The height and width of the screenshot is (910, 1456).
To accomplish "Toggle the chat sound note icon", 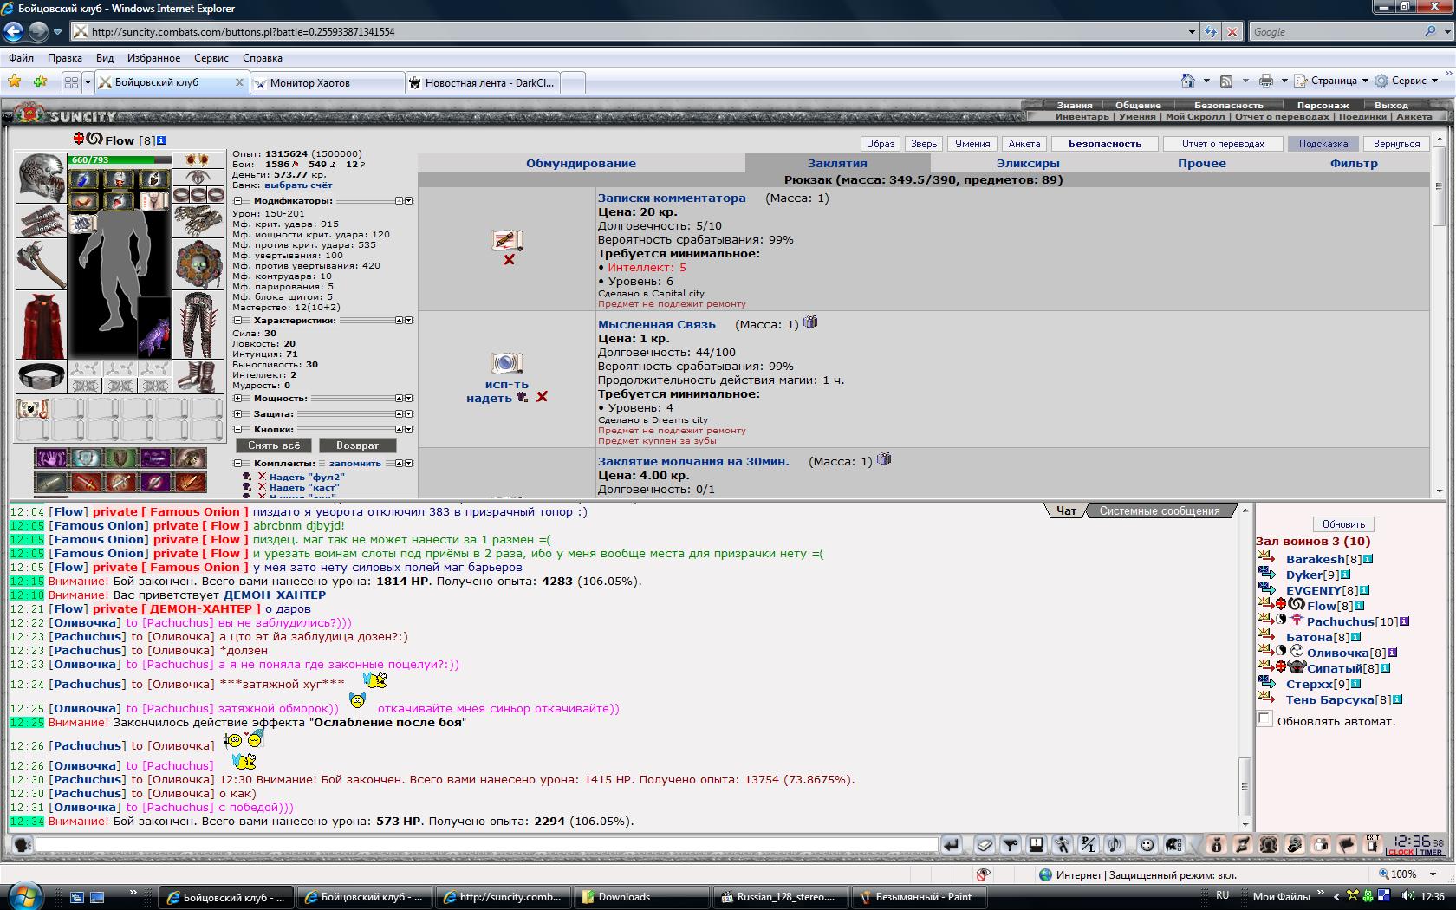I will tap(1115, 844).
